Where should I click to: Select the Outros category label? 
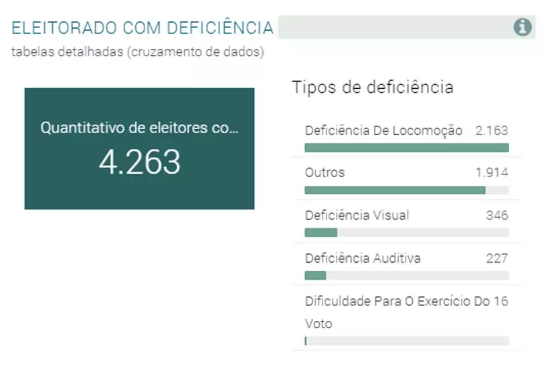coord(325,172)
